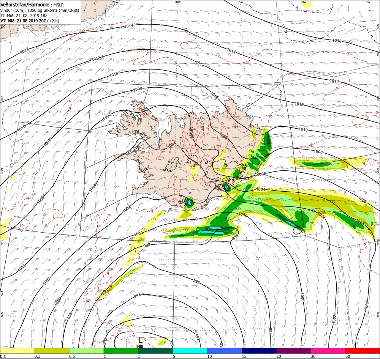This screenshot has width=380, height=359.
Task: Select the medium green 1–3 legend swatch
Action: pos(121,351)
